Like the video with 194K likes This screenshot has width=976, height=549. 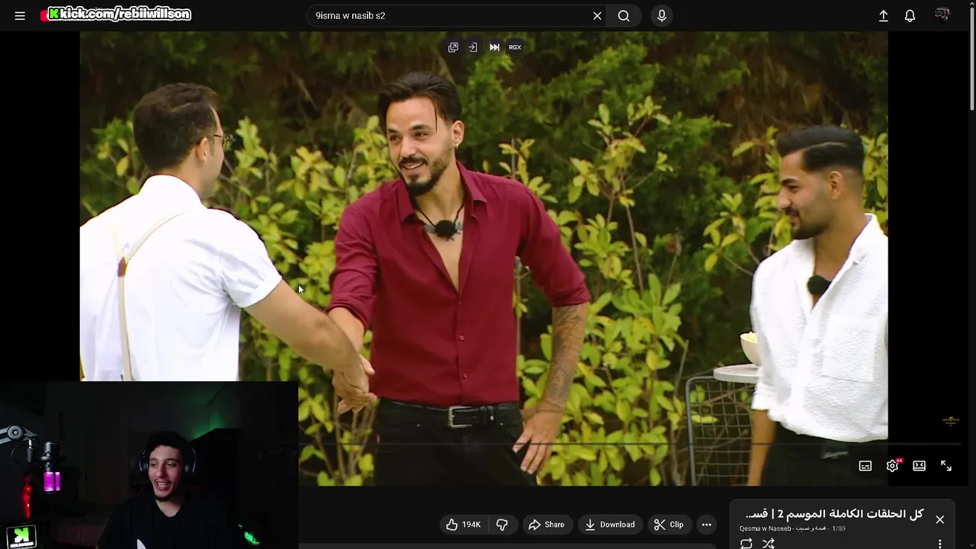[464, 525]
